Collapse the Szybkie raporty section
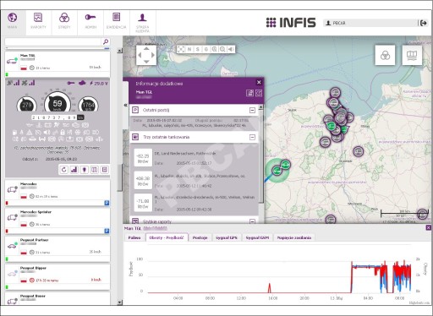This screenshot has height=316, width=433. [x=252, y=221]
